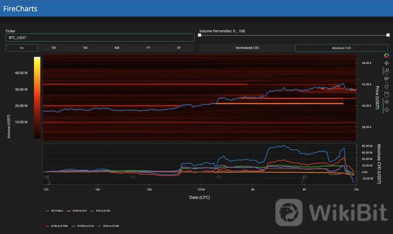
Task: Select the Pan tool in chart toolbar
Action: 386,63
